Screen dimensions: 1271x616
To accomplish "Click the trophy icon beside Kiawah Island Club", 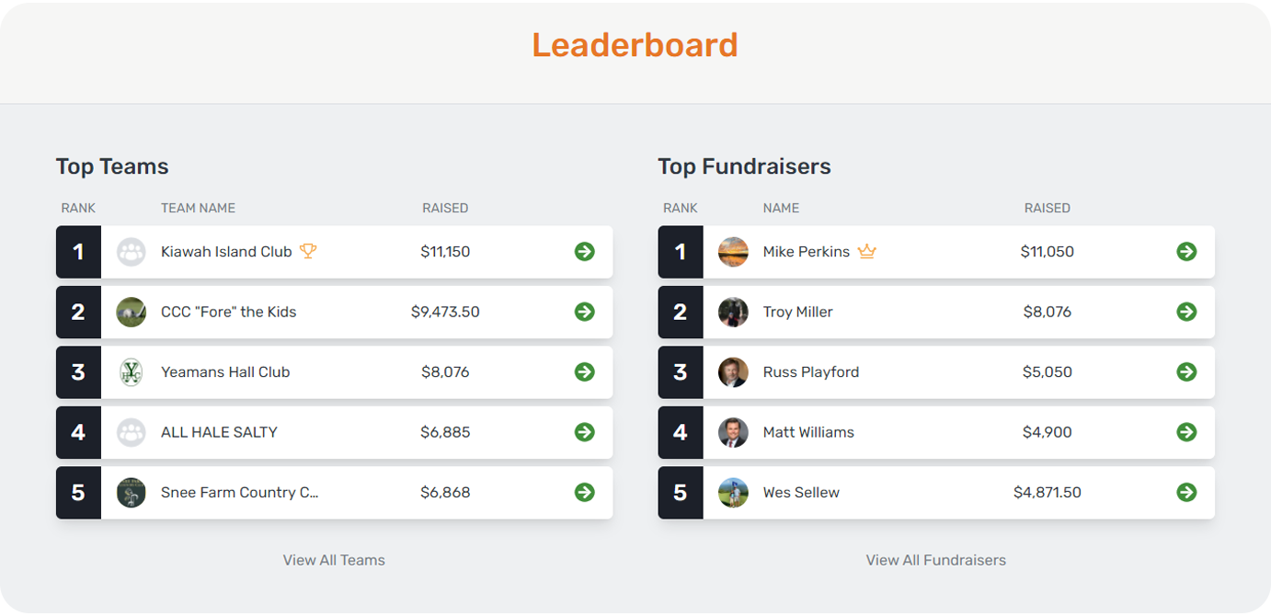I will [308, 251].
